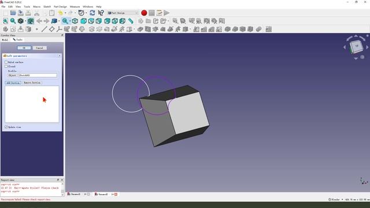Close the active document tab
Viewport: 370px width, 208px height.
[116, 194]
